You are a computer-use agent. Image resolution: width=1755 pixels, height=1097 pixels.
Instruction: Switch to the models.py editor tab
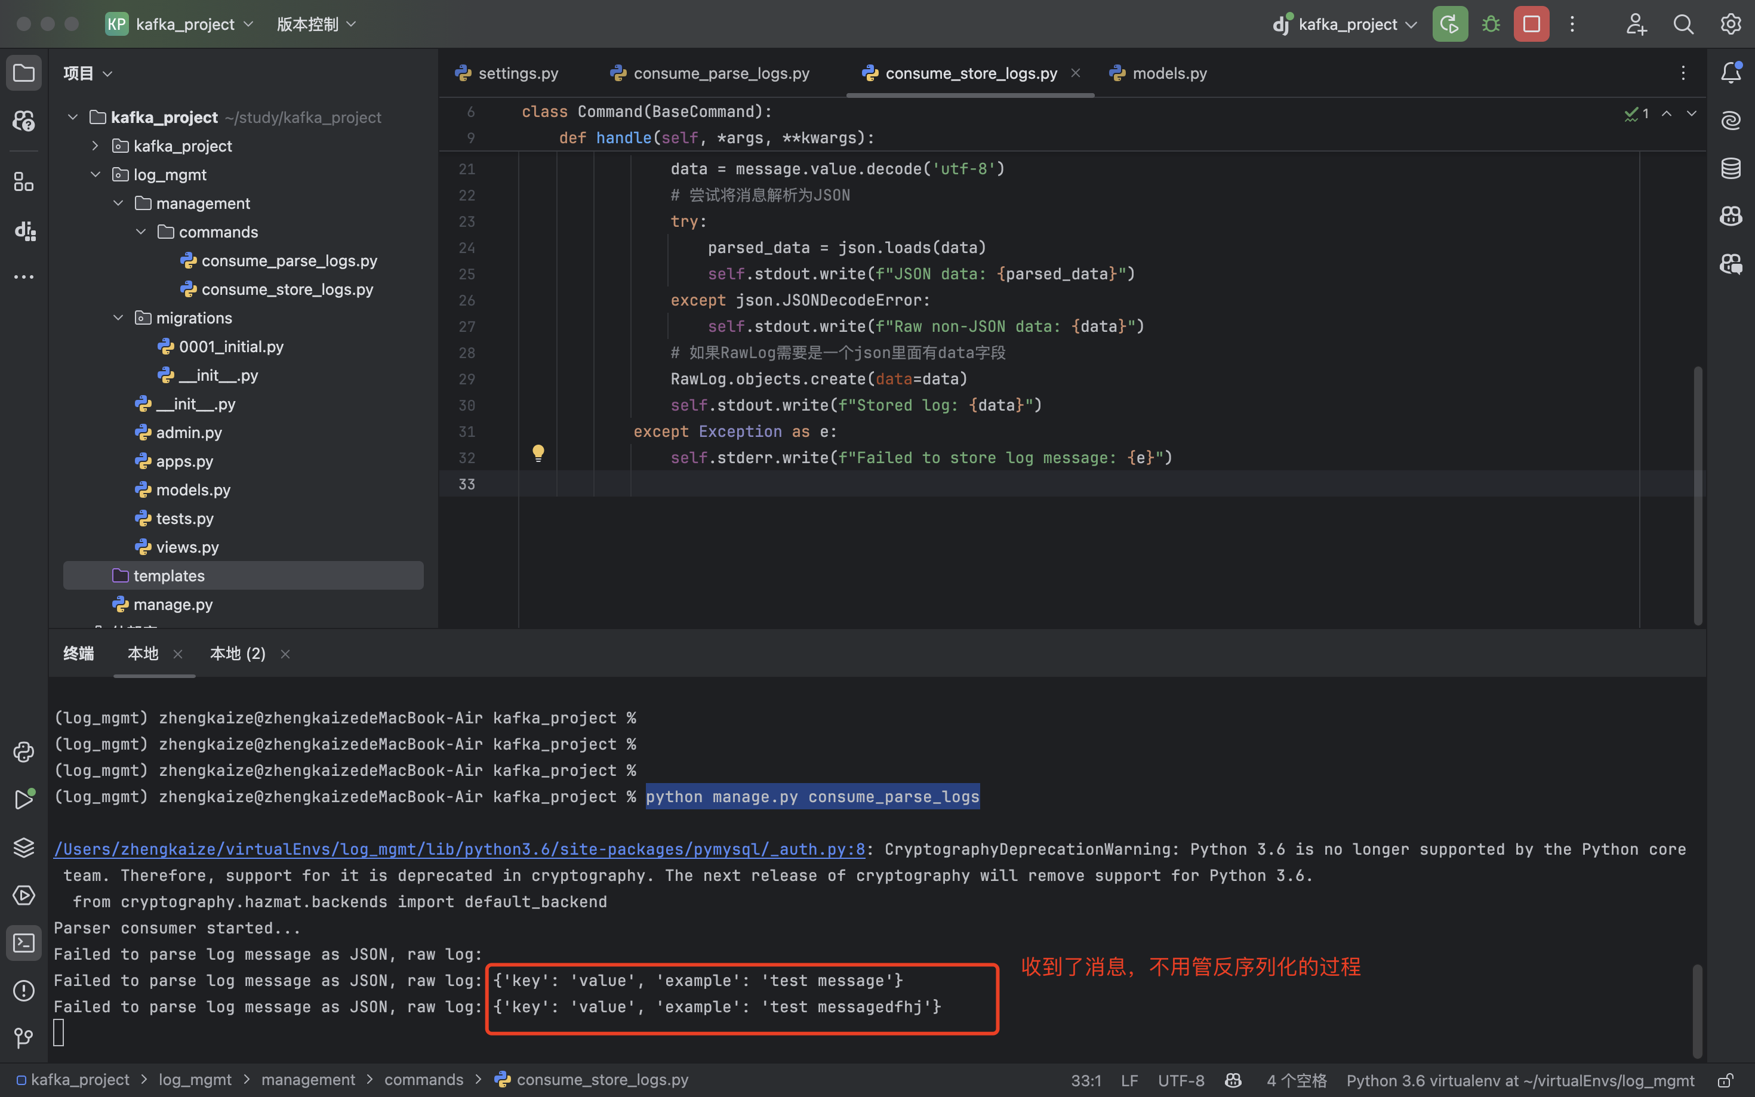pyautogui.click(x=1169, y=73)
